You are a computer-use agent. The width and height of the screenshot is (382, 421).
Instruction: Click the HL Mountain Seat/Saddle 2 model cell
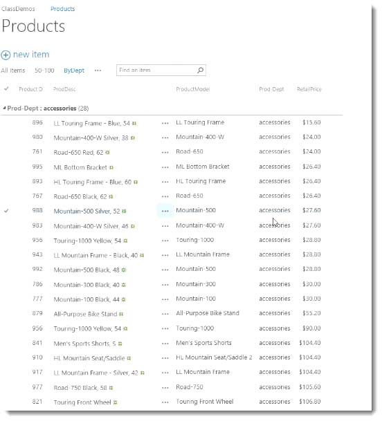point(214,357)
